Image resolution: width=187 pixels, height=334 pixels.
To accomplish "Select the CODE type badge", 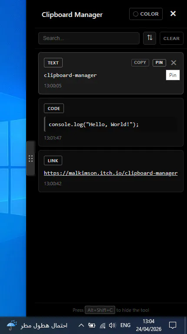I will coord(54,108).
